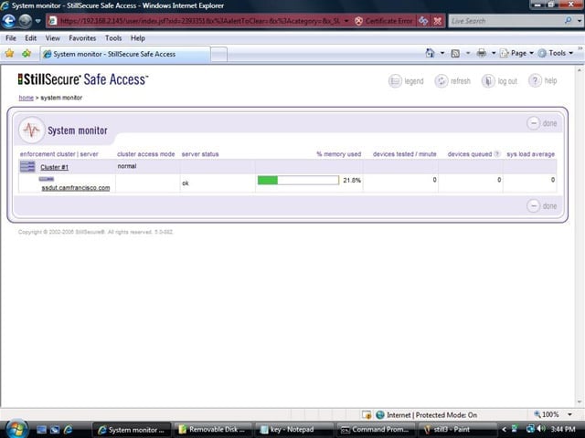
Task: Click the browser Back arrow button
Action: point(8,21)
